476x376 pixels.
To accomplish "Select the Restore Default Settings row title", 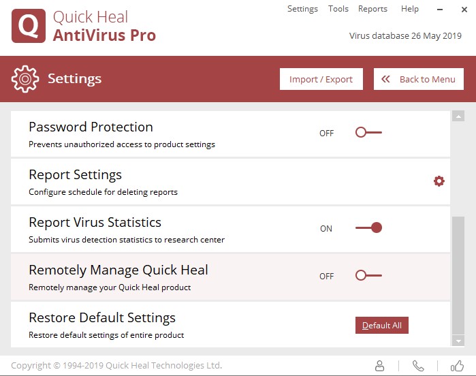I will (x=102, y=318).
